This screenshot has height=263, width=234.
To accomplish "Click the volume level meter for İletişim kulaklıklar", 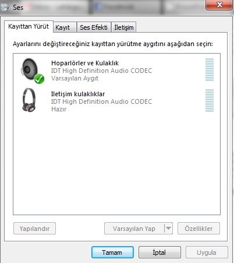I will [x=210, y=100].
